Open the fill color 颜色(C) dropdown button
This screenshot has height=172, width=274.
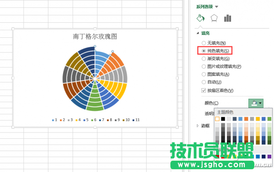pos(256,103)
